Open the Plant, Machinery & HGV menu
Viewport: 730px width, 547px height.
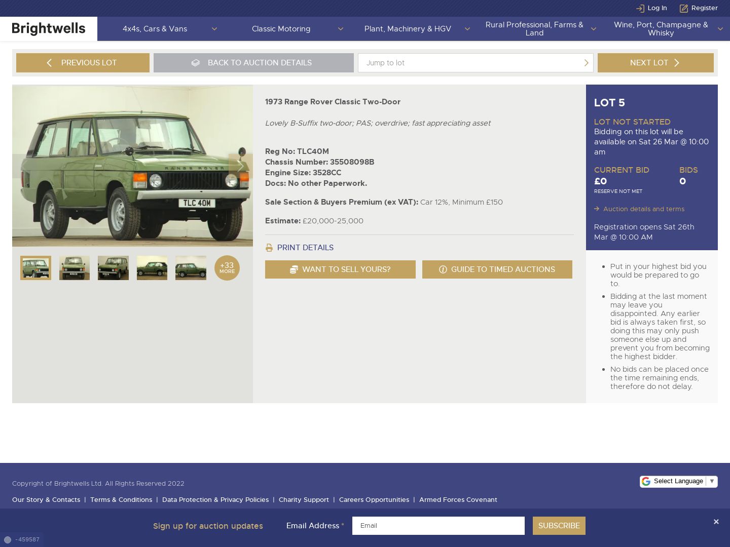pos(413,29)
